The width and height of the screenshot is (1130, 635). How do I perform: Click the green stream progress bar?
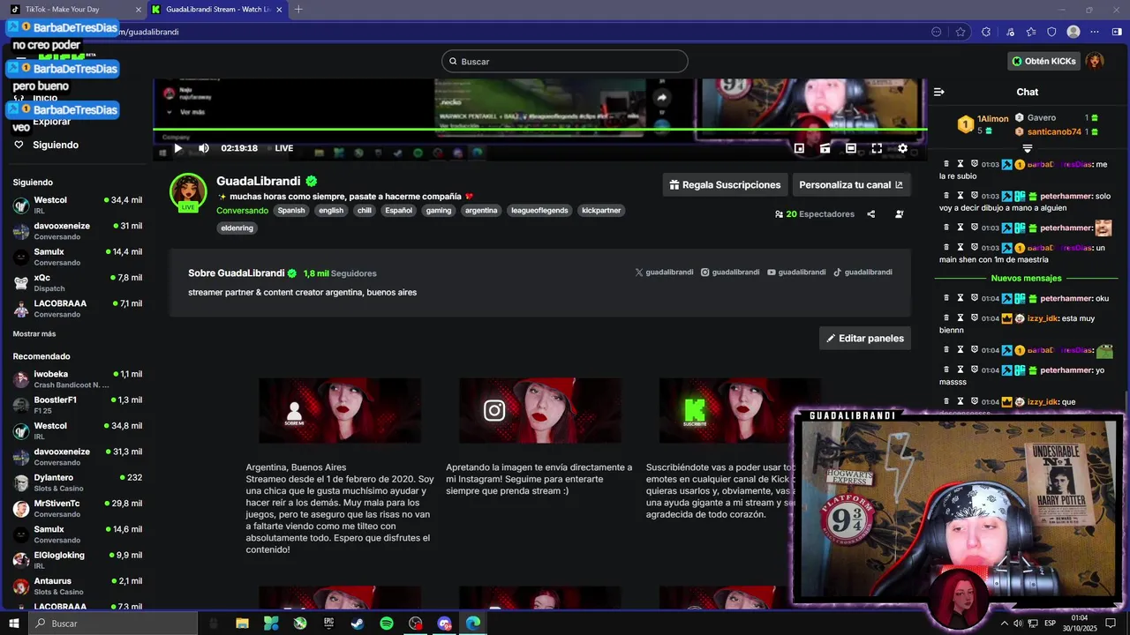[539, 130]
